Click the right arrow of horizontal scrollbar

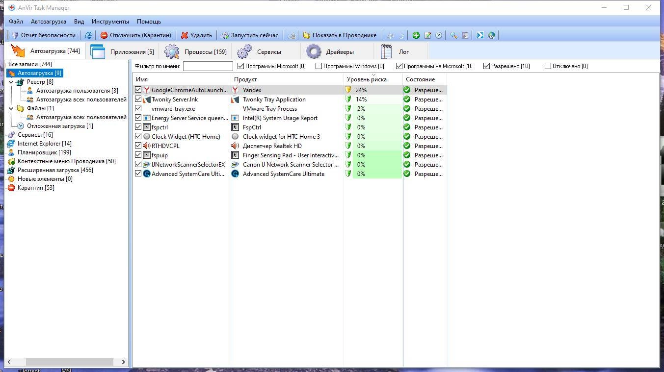[x=123, y=362]
